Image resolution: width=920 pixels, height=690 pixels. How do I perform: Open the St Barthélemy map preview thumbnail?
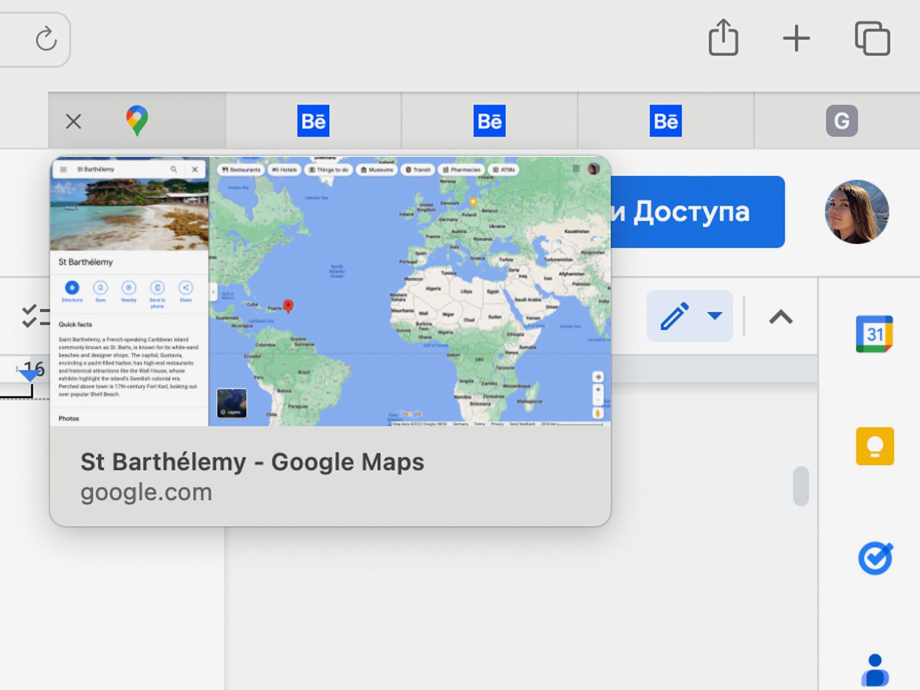pos(330,292)
